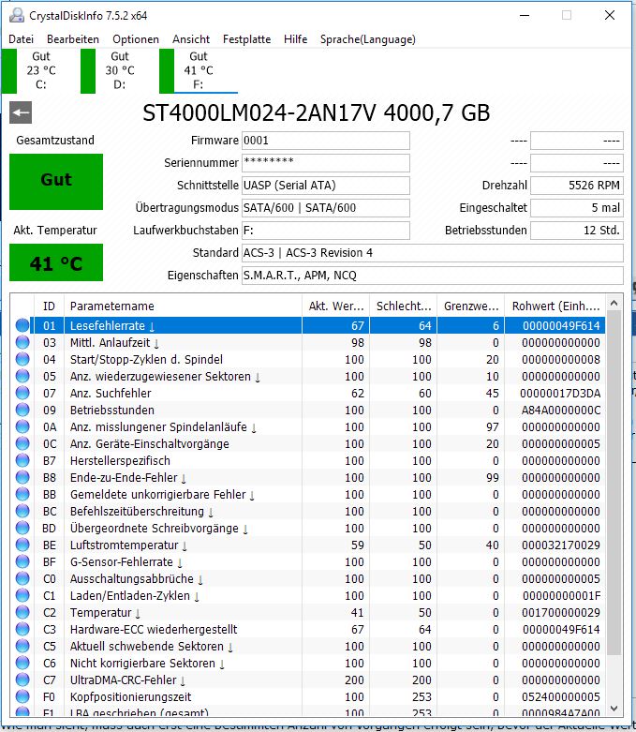Open the Bearbeiten menu

pos(73,39)
